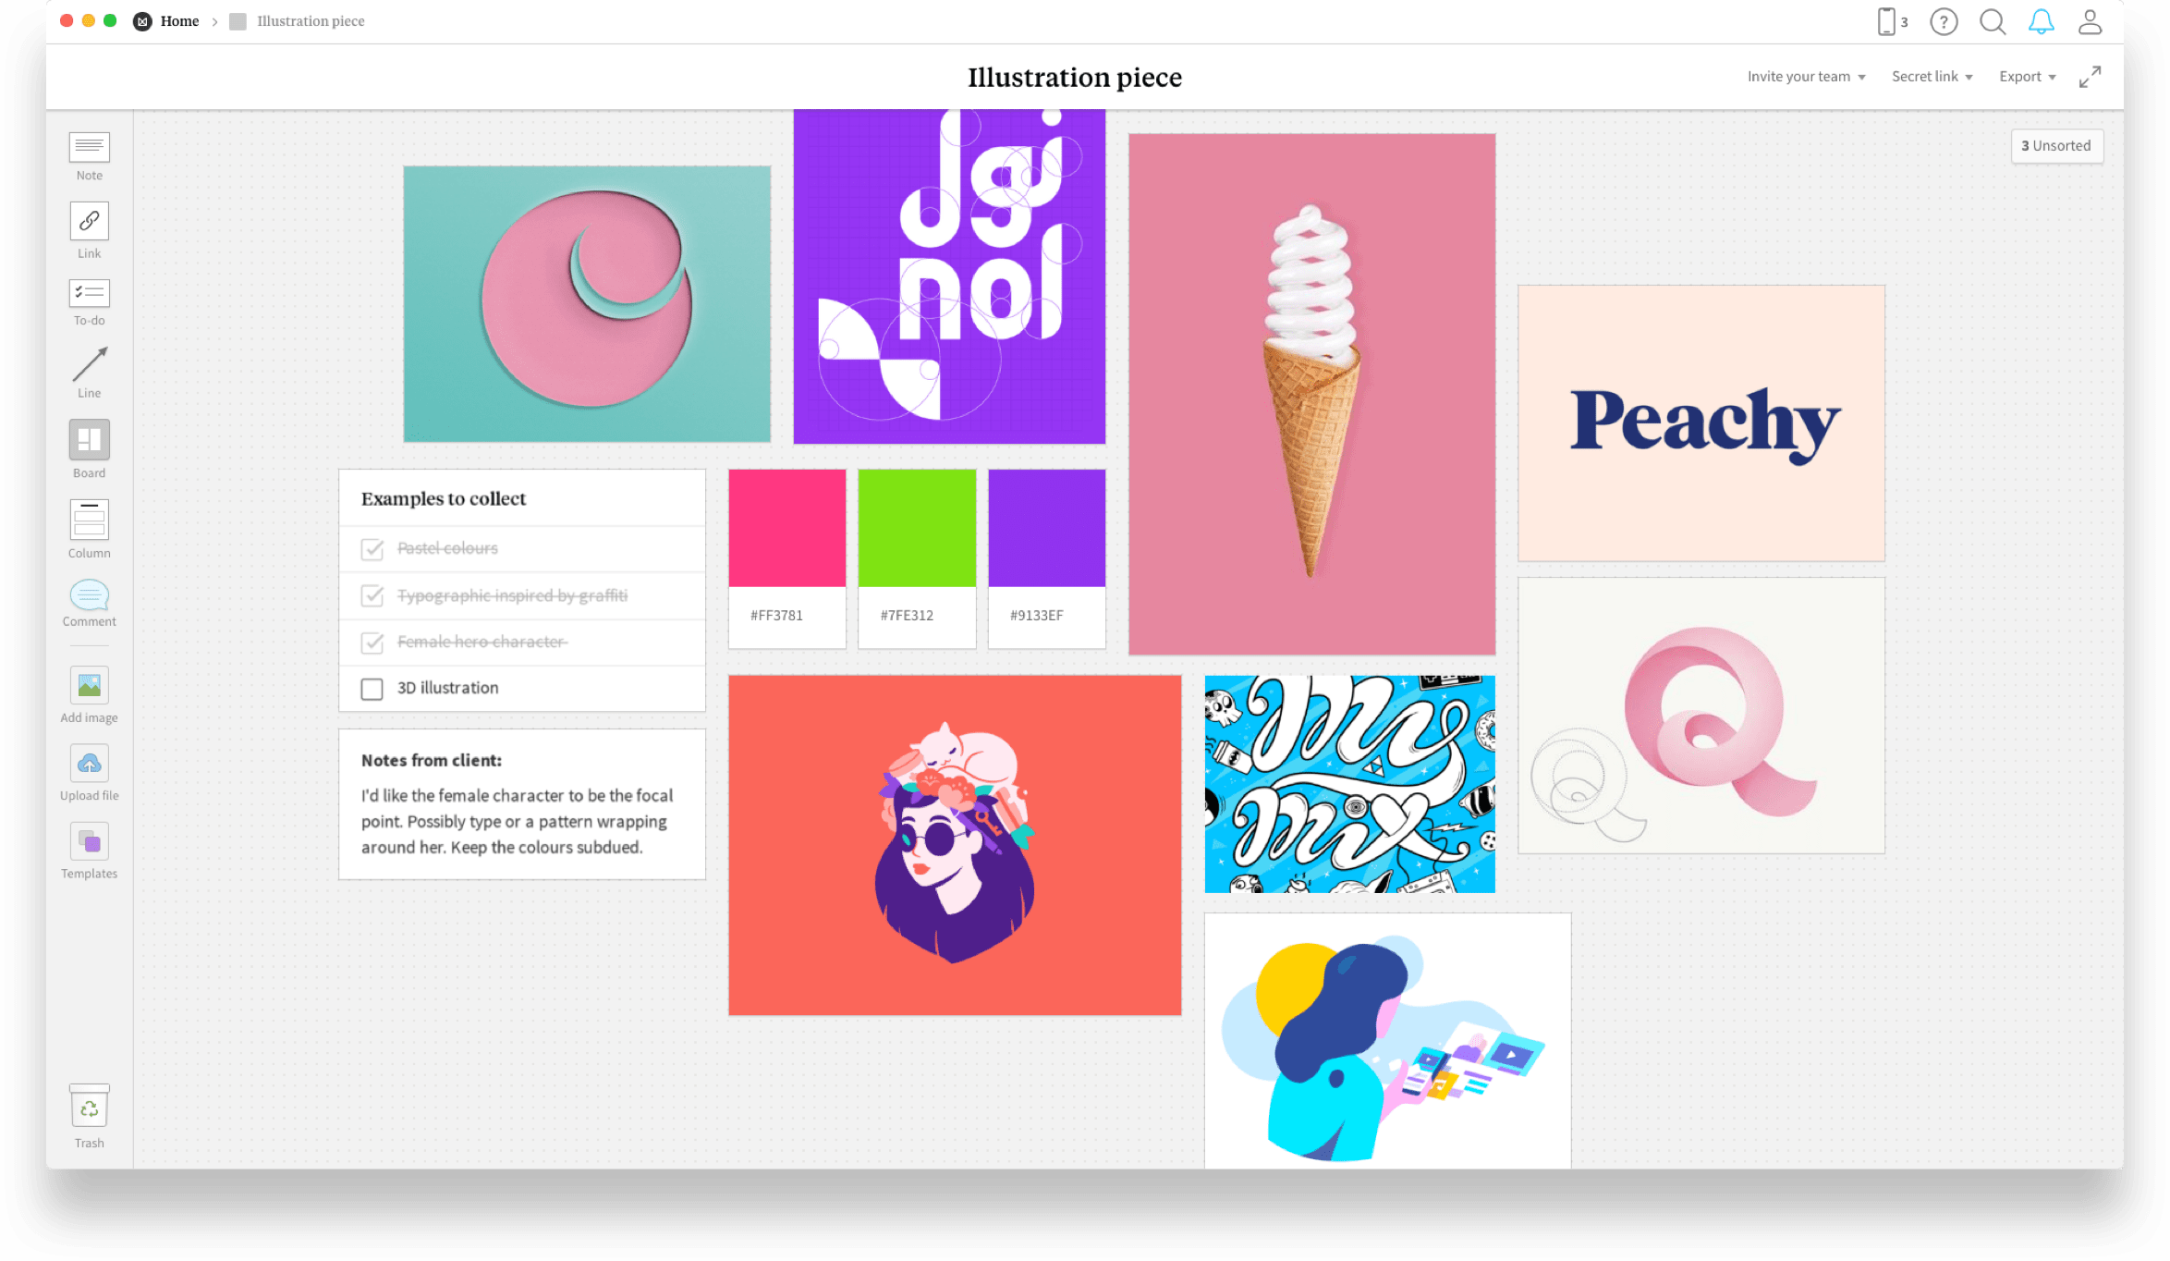Screen dimensions: 2170x1261
Task: Enable the unchecked Pastel colours item
Action: click(372, 548)
